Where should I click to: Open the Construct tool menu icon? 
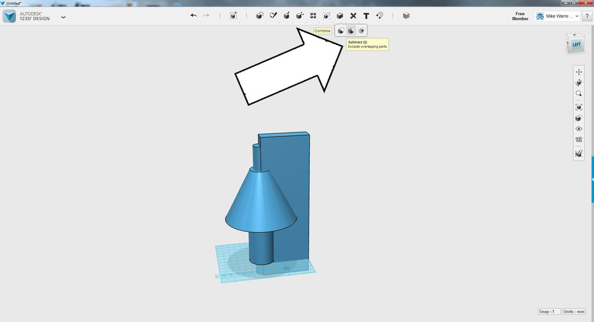[x=287, y=16]
